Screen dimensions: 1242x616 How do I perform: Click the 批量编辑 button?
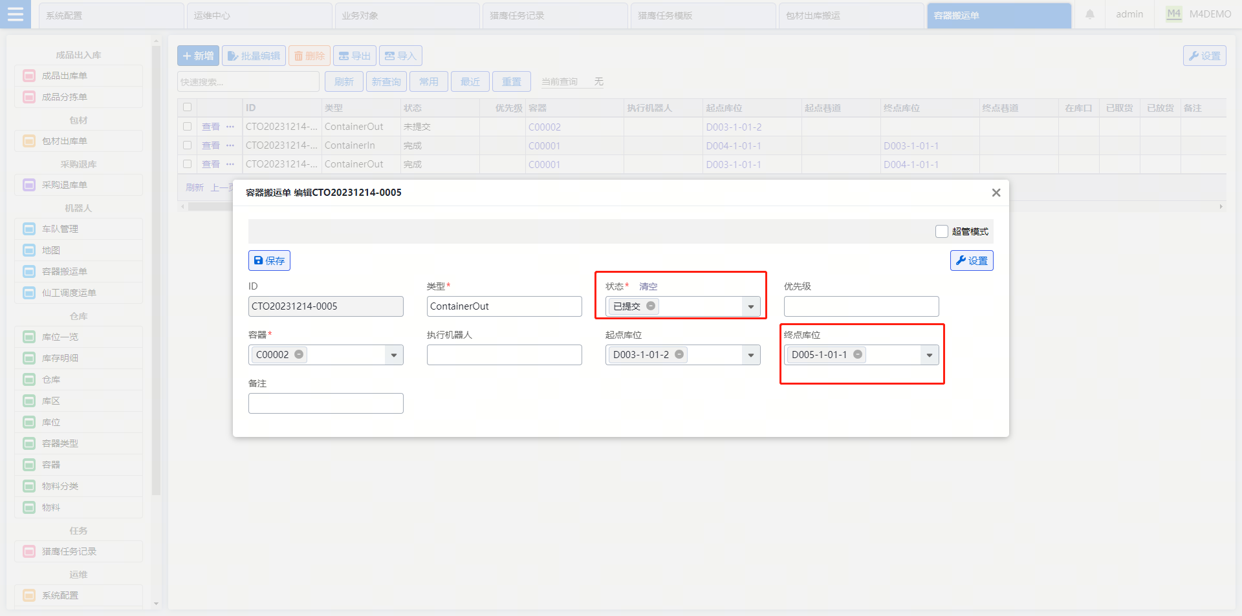[x=254, y=56]
